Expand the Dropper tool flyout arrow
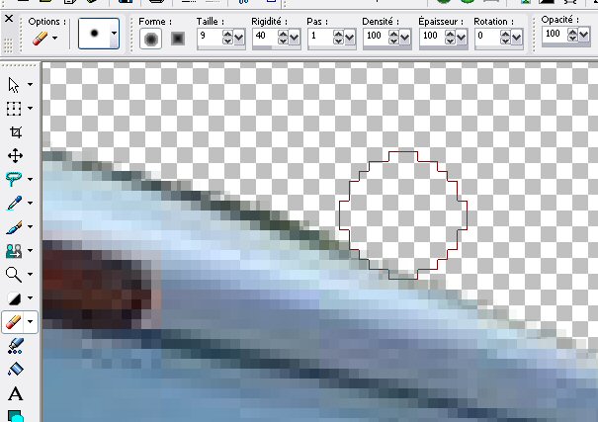Screen dimensions: 598x422 pos(30,203)
